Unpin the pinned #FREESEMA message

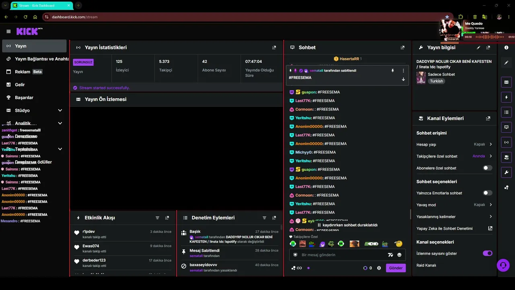pyautogui.click(x=393, y=70)
